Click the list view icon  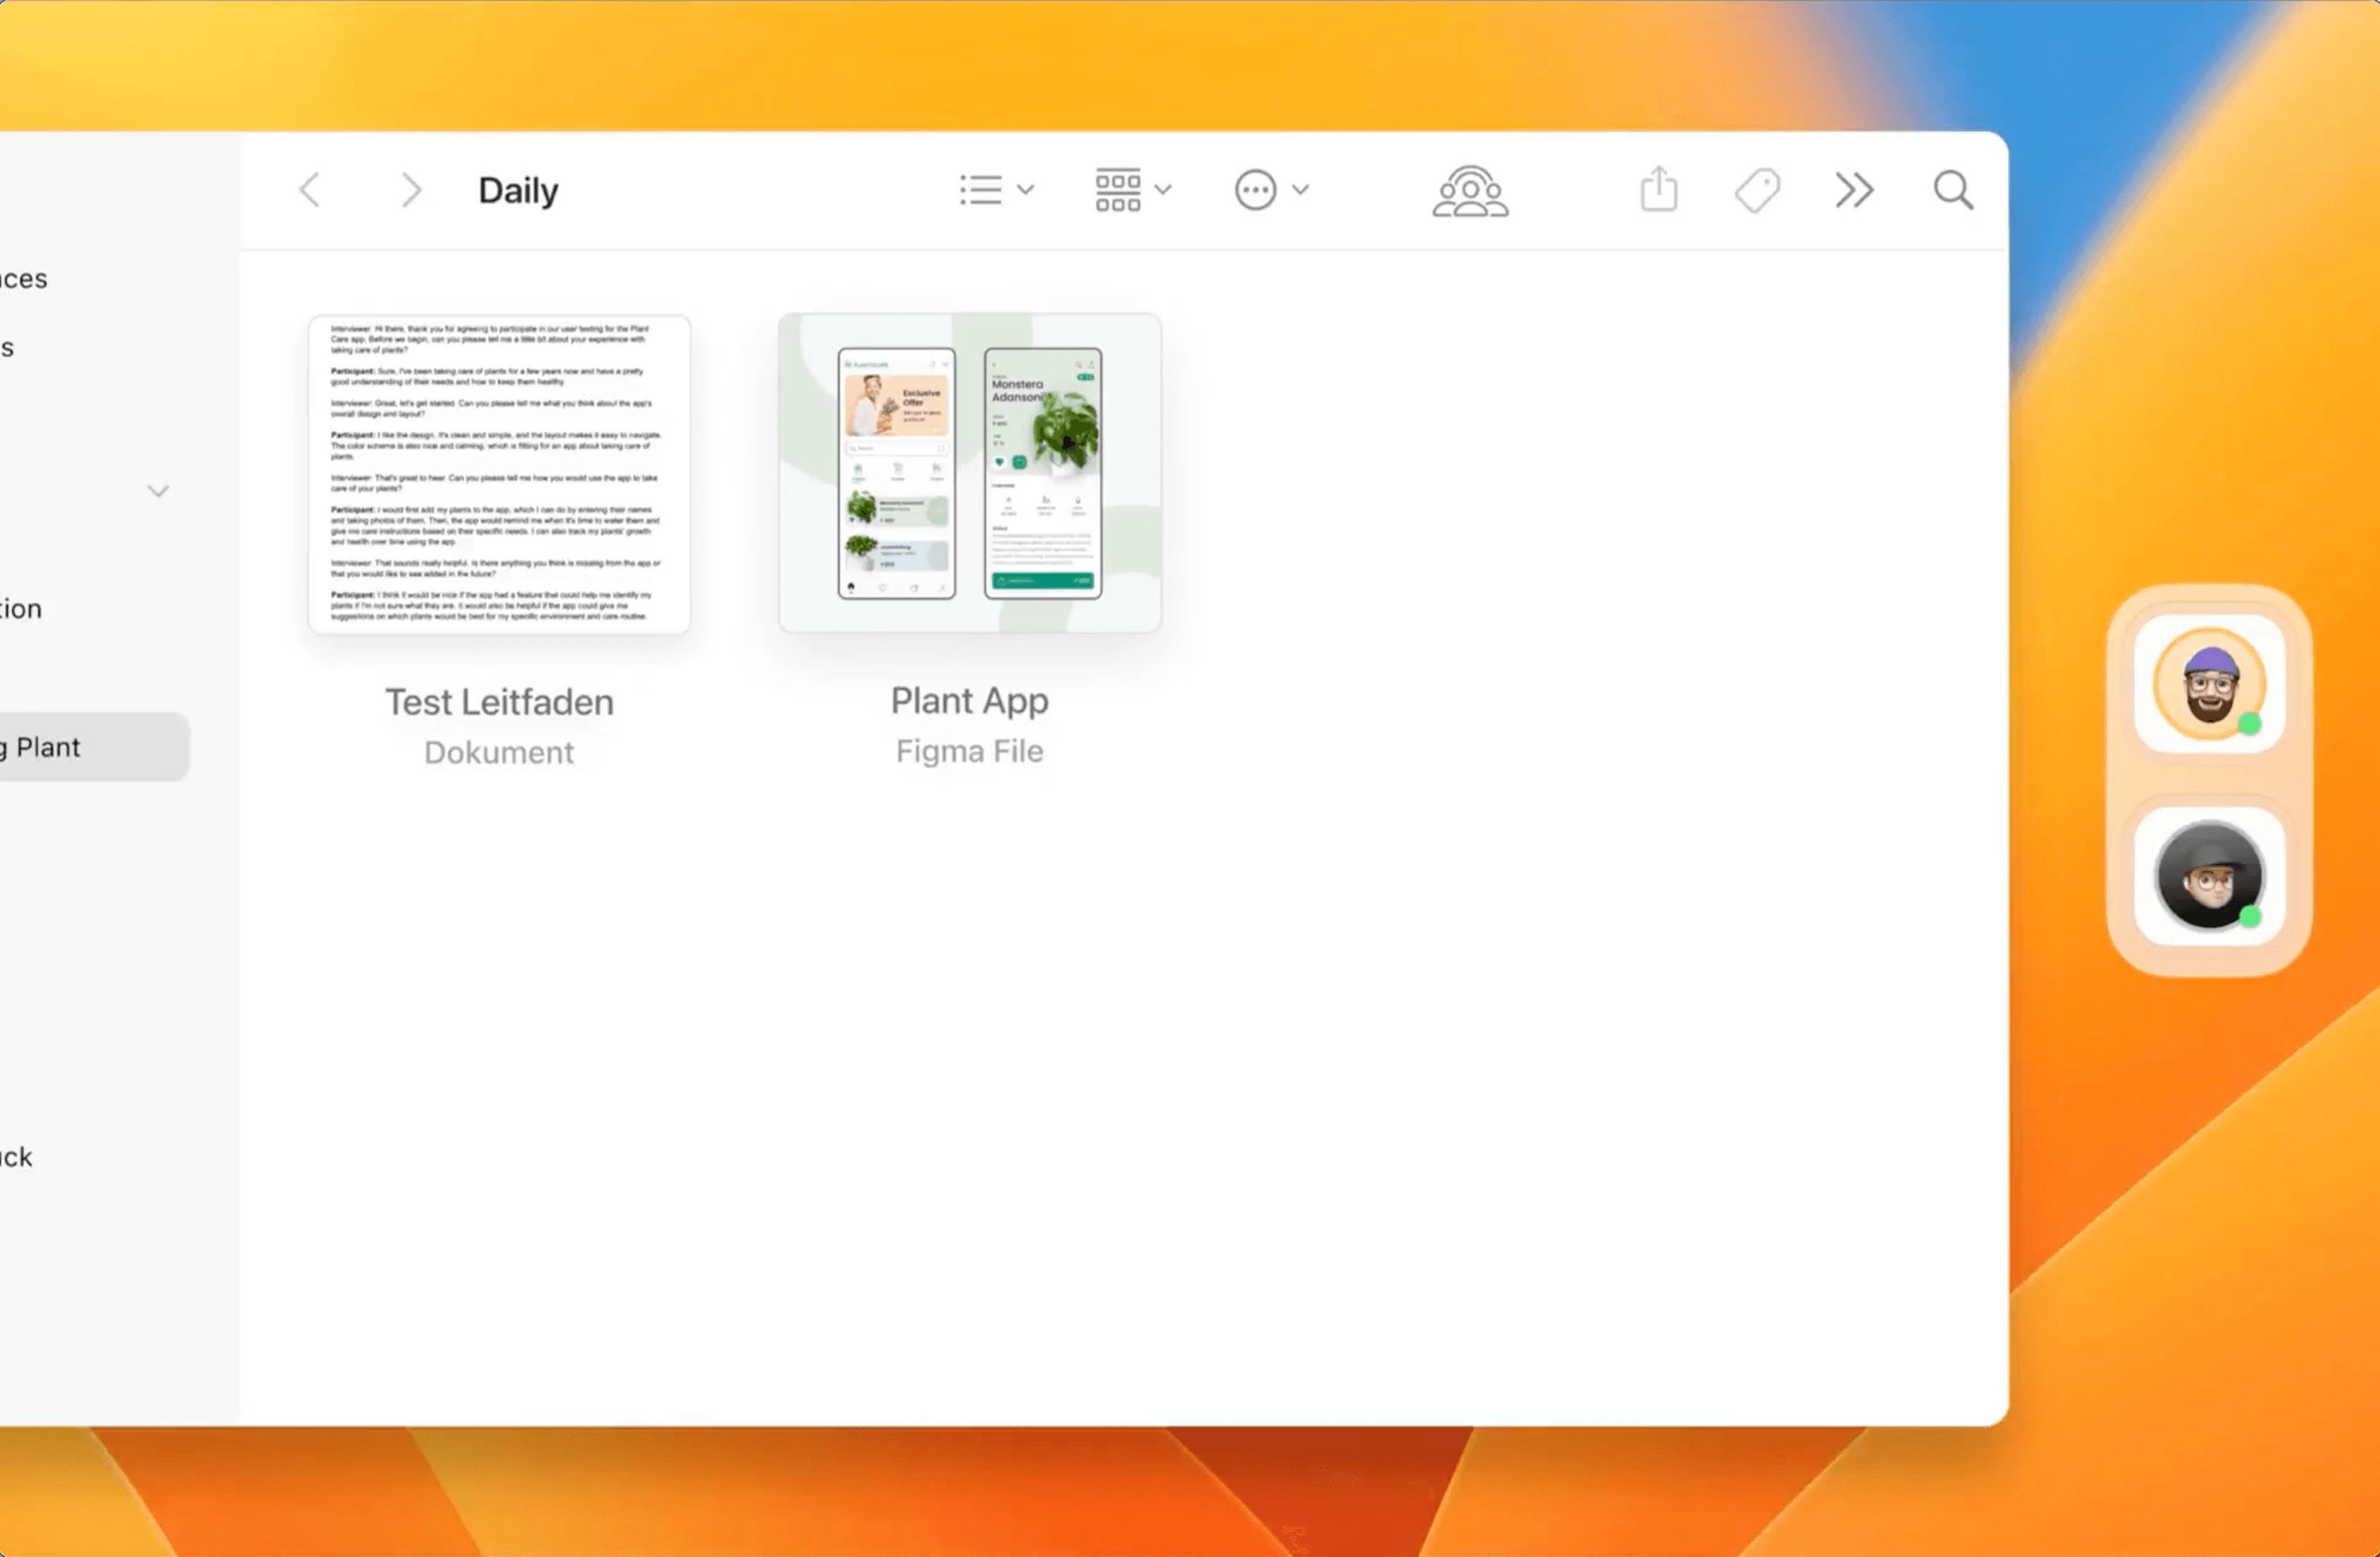coord(981,190)
